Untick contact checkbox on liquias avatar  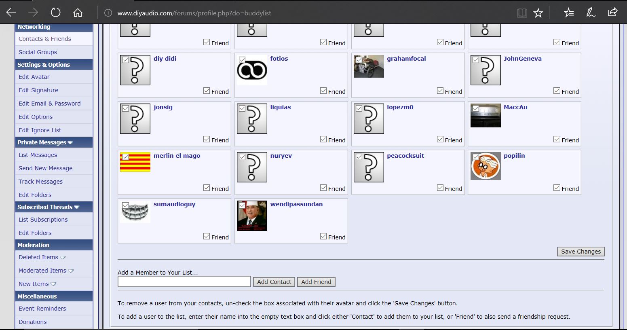pos(242,108)
